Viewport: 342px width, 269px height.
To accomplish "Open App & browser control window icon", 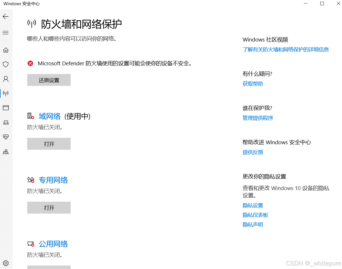I will (x=6, y=108).
